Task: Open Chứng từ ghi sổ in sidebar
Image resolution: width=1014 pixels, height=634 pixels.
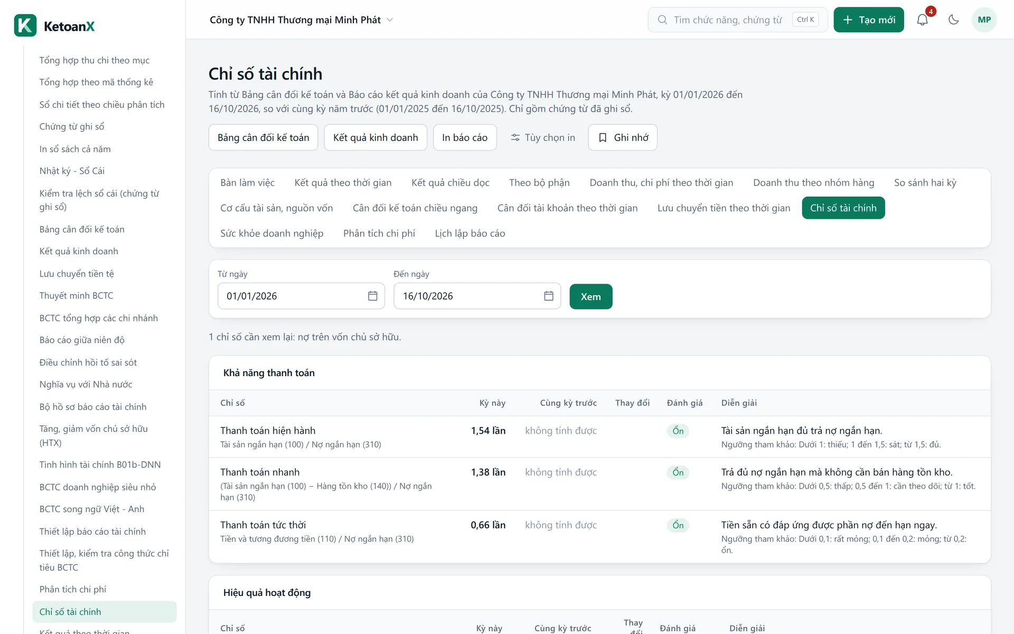Action: tap(72, 127)
